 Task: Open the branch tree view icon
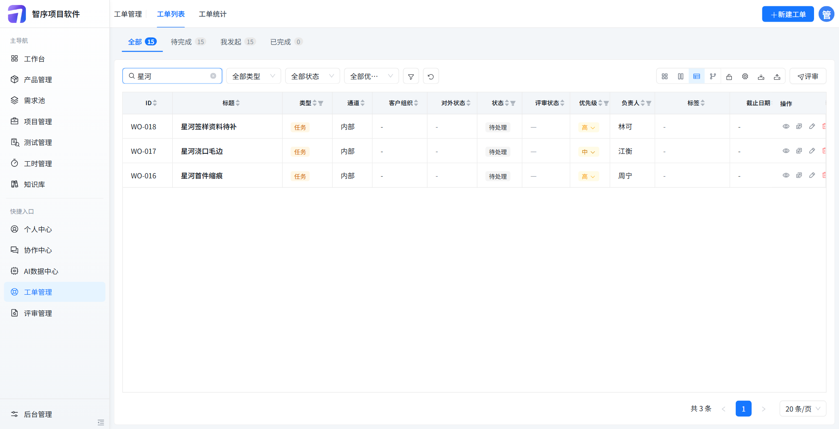pos(713,76)
